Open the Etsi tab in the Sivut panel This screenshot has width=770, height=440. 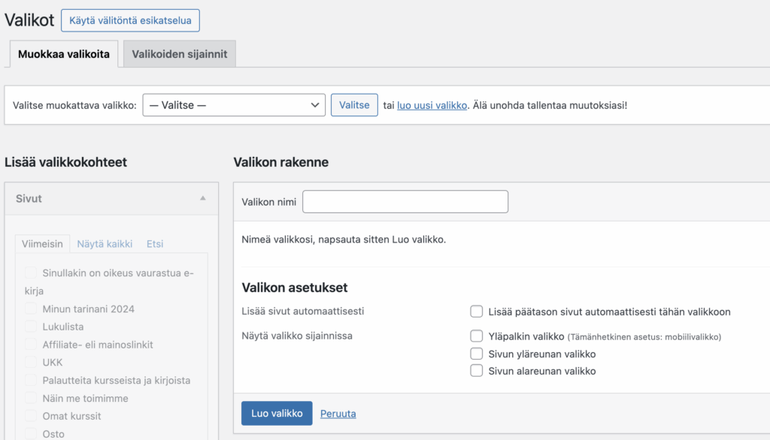154,243
